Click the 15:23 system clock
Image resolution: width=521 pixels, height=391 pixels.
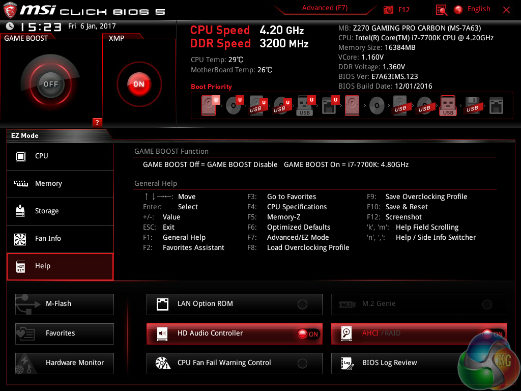[x=41, y=26]
